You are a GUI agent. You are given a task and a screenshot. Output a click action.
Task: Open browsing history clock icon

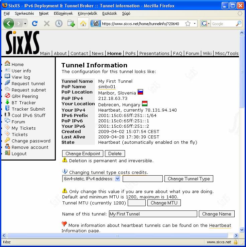[x=58, y=24]
